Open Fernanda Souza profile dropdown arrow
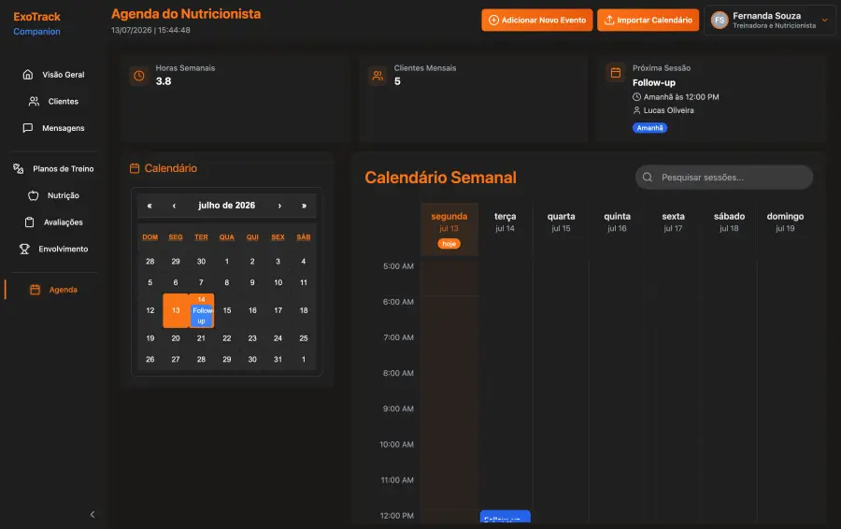The image size is (841, 529). (824, 20)
